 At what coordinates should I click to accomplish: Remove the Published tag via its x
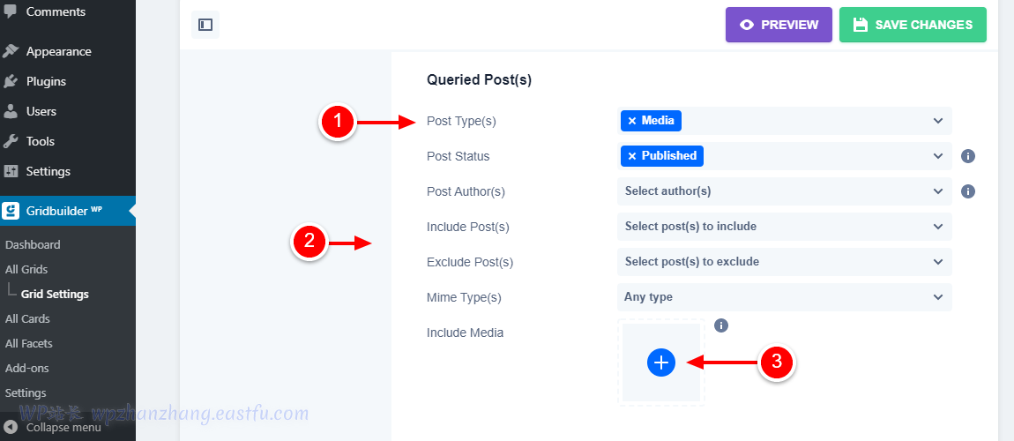(x=632, y=156)
